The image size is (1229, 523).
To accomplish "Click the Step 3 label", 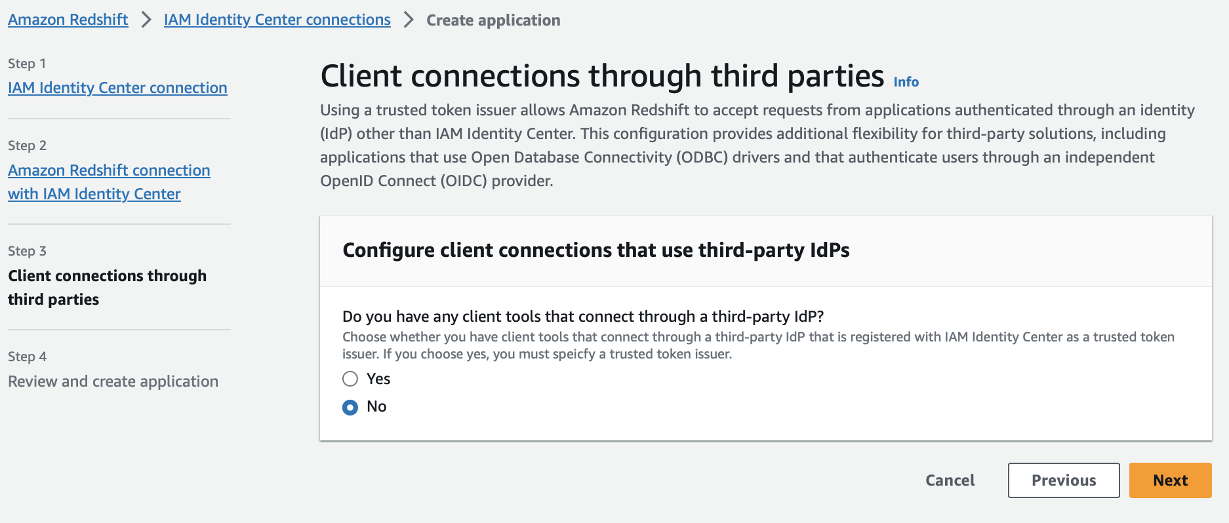I will click(27, 251).
